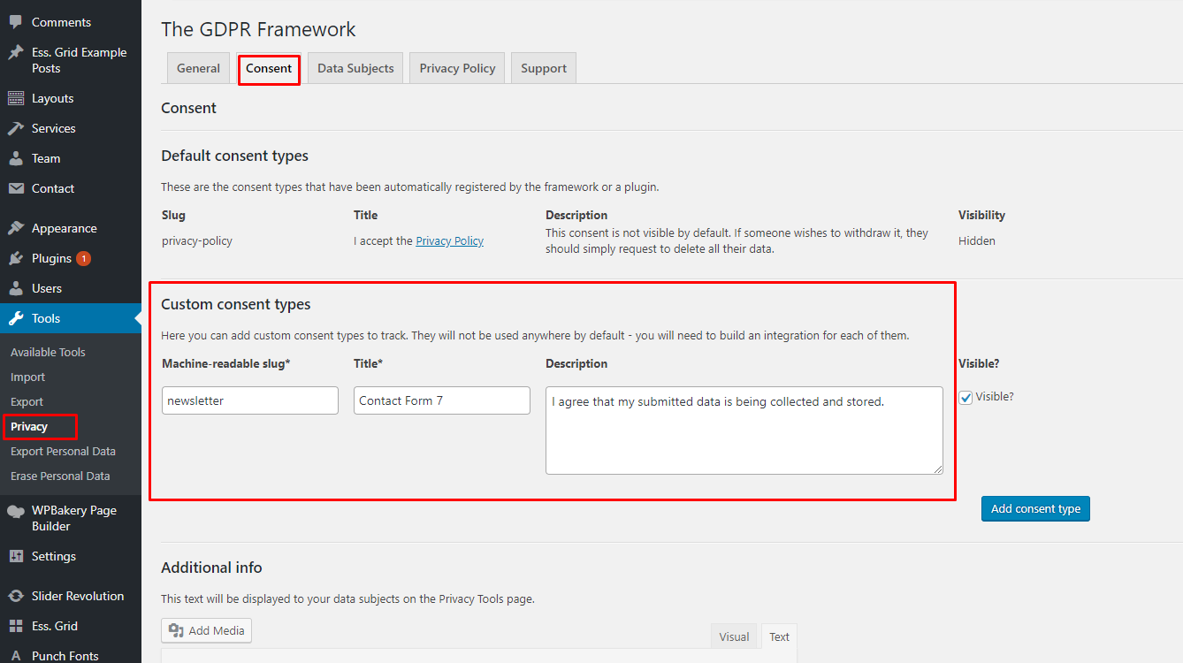
Task: Open Layouts via its sidebar icon
Action: click(16, 98)
